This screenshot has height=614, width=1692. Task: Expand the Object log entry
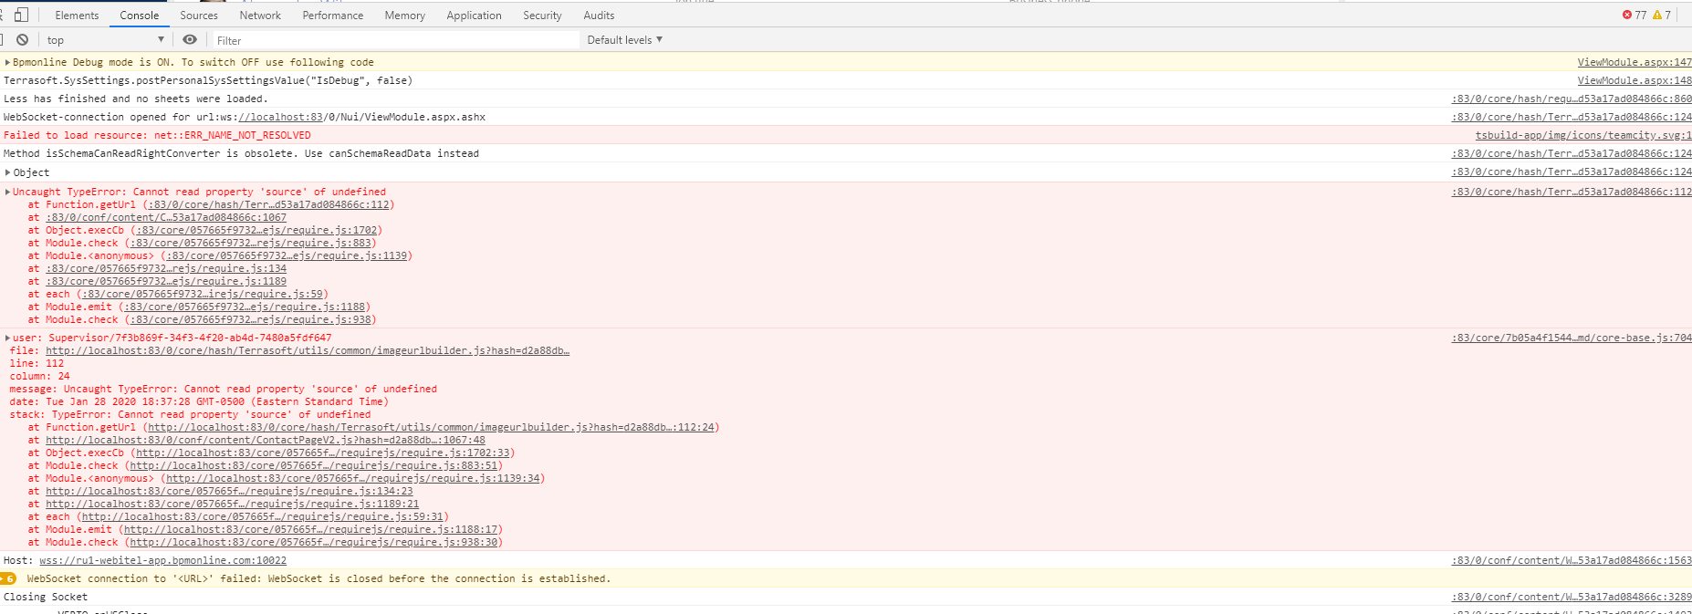pyautogui.click(x=8, y=172)
